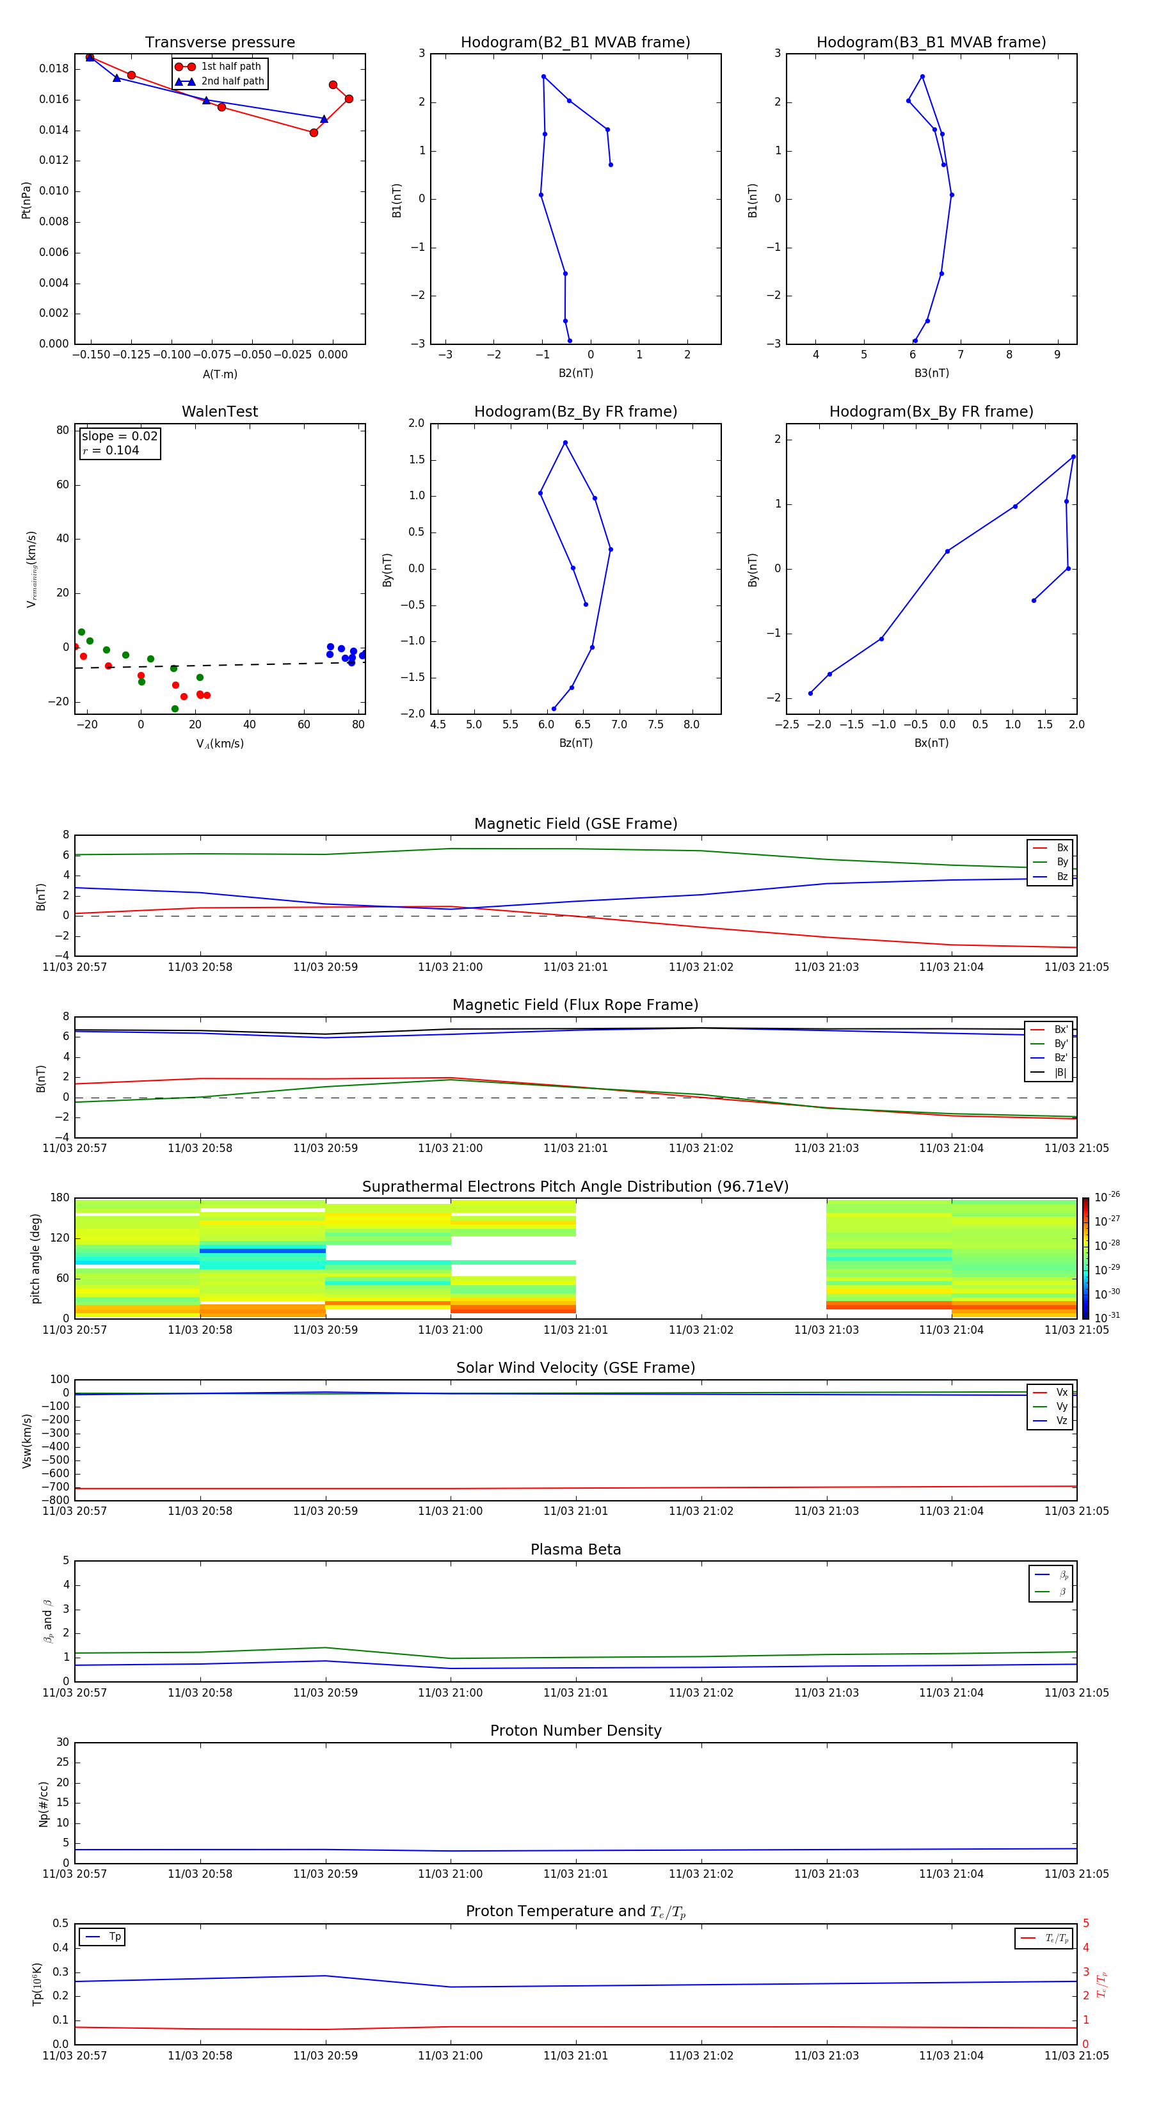The height and width of the screenshot is (2112, 1152).
Task: Select the "|B|" flux rope legend entry
Action: point(1049,1073)
